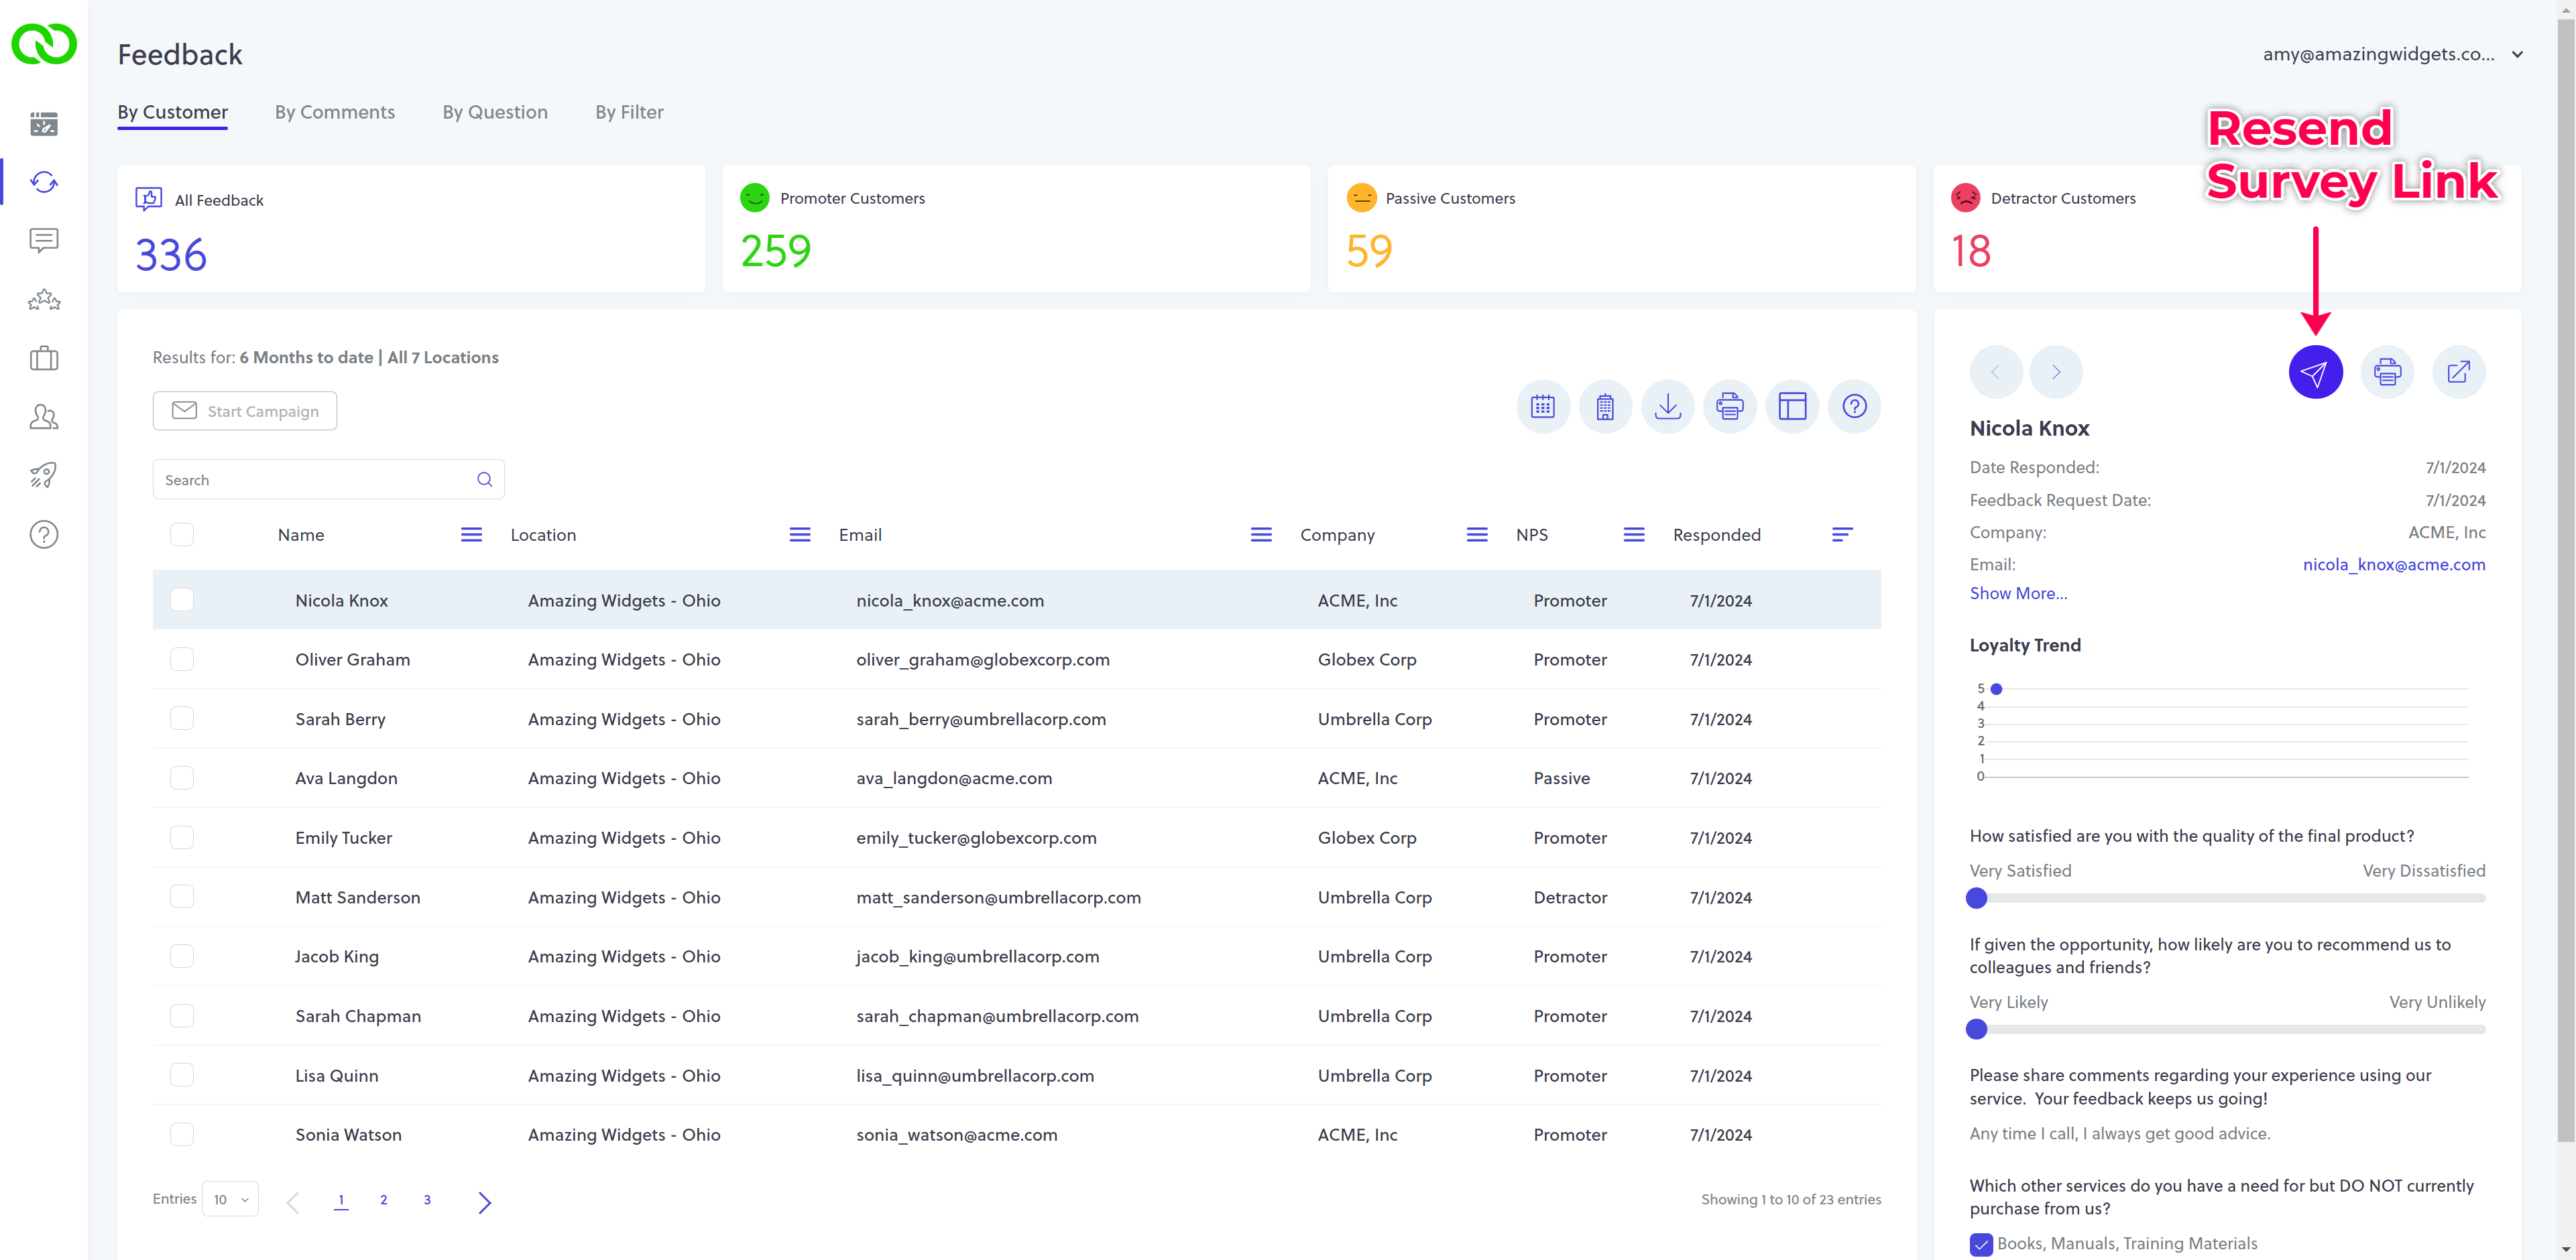Expand the amy@amazingwidgets account dropdown
The width and height of the screenshot is (2576, 1260).
pyautogui.click(x=2516, y=55)
